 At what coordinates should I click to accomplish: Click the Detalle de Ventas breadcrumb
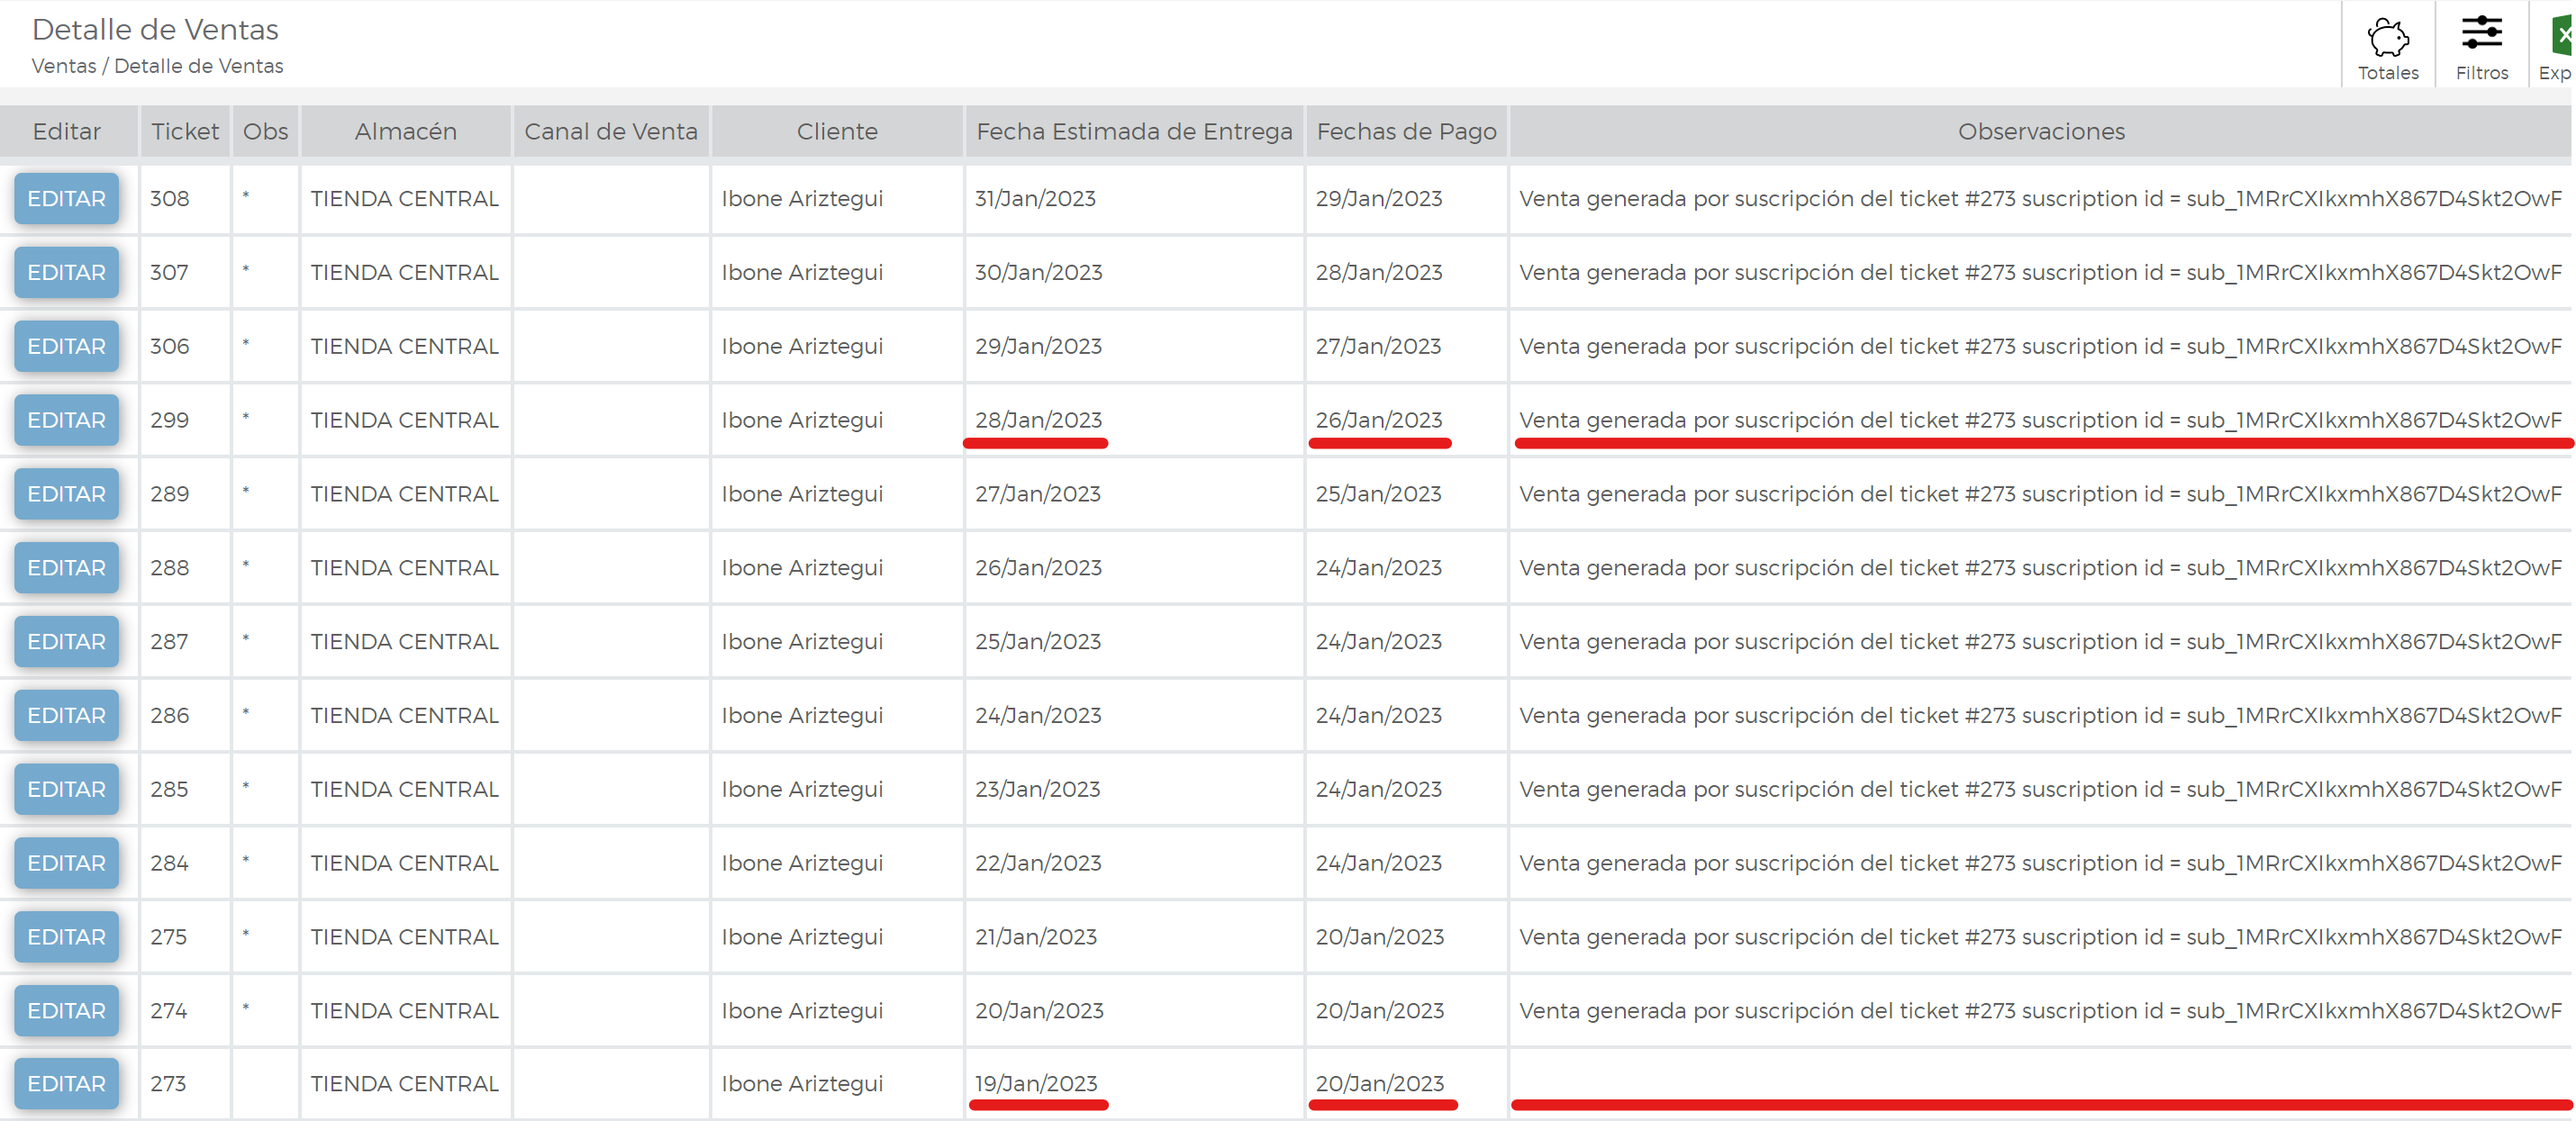click(199, 66)
